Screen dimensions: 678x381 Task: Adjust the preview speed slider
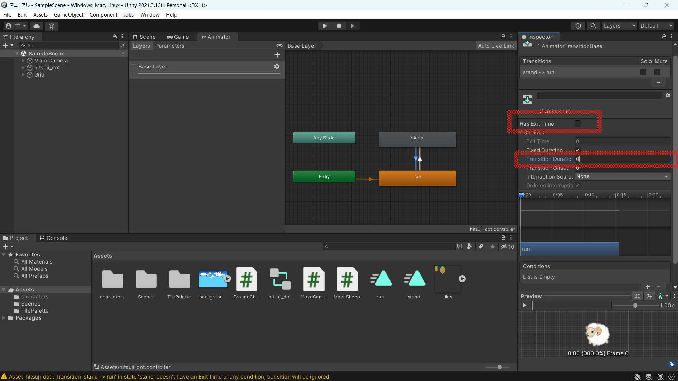coord(635,306)
